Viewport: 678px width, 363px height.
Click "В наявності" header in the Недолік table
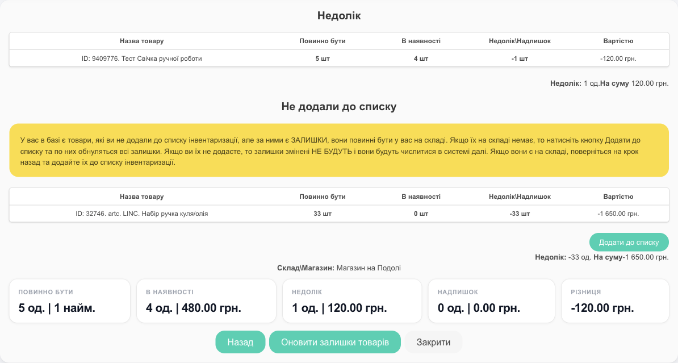click(421, 41)
